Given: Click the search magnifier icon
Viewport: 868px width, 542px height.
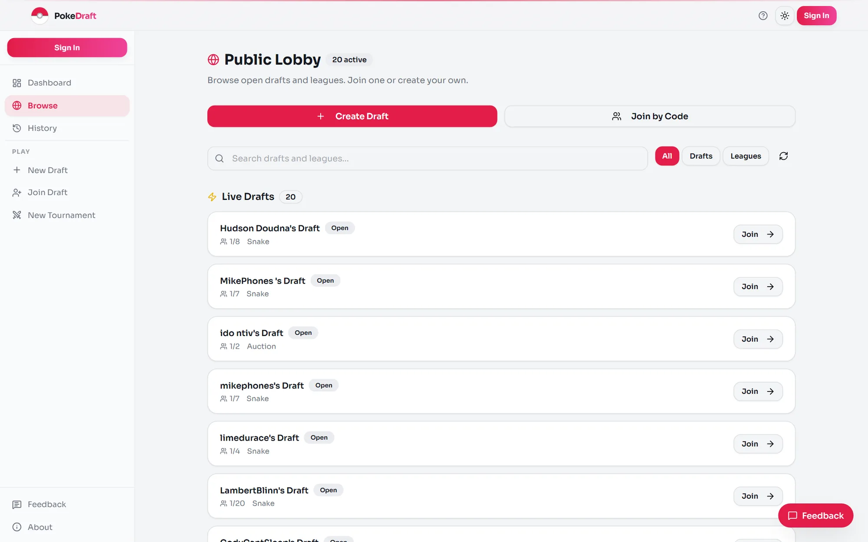Looking at the screenshot, I should 220,159.
